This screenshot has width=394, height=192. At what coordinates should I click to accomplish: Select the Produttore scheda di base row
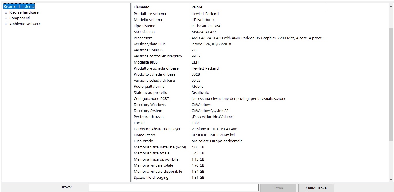pos(229,68)
